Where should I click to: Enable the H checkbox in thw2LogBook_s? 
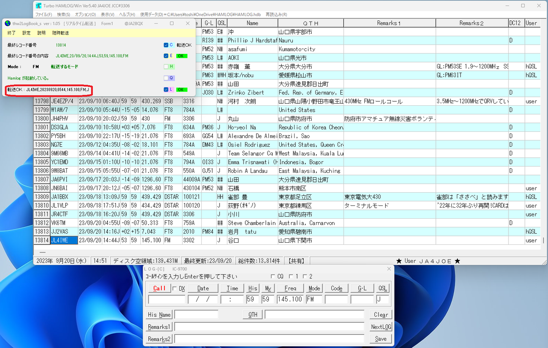166,67
